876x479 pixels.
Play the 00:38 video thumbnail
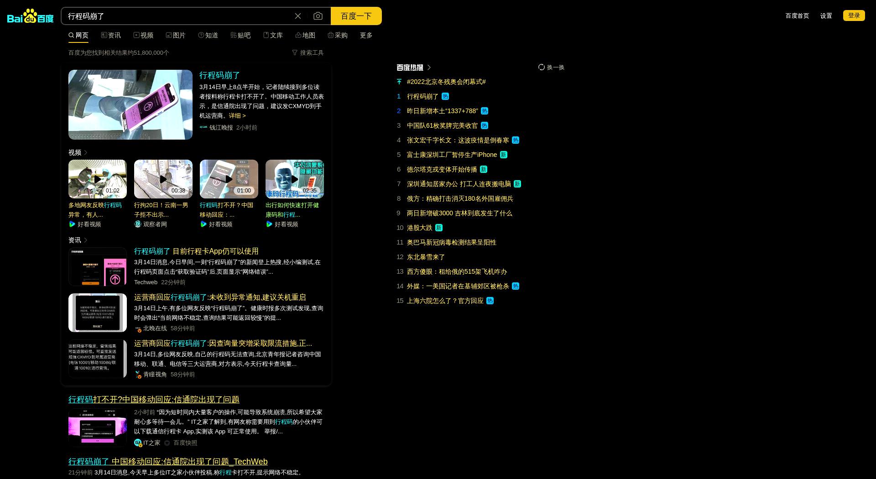tap(163, 179)
